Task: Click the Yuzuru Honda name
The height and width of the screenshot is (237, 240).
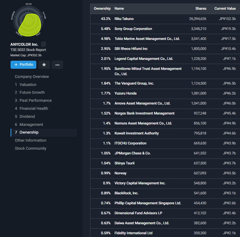Action: pos(125,93)
